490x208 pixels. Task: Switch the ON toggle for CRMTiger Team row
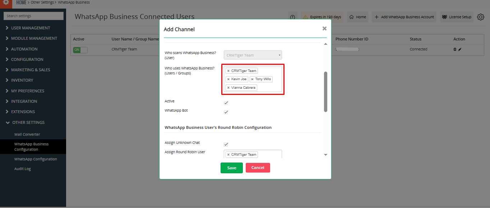(x=80, y=50)
